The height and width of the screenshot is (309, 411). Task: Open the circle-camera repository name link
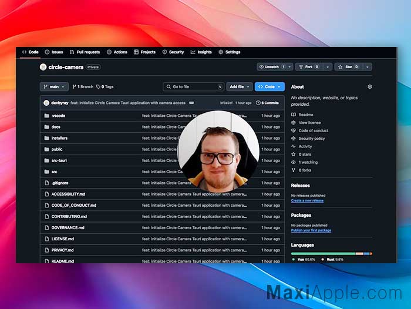click(x=66, y=67)
